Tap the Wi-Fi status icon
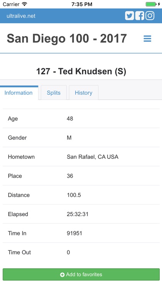The width and height of the screenshot is (162, 289). [x=24, y=4]
